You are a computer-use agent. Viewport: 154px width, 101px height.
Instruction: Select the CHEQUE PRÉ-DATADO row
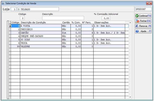point(69,36)
